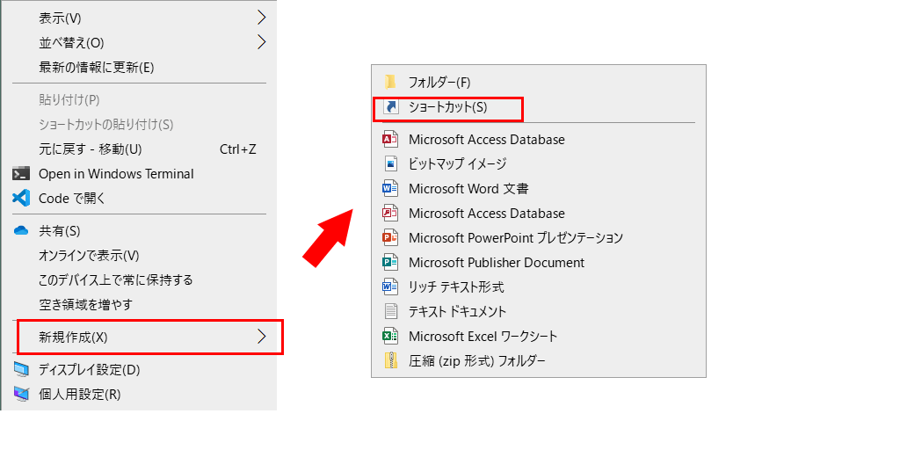
Task: Open ディスプレイ設定(D) via its monitor icon
Action: pos(21,370)
